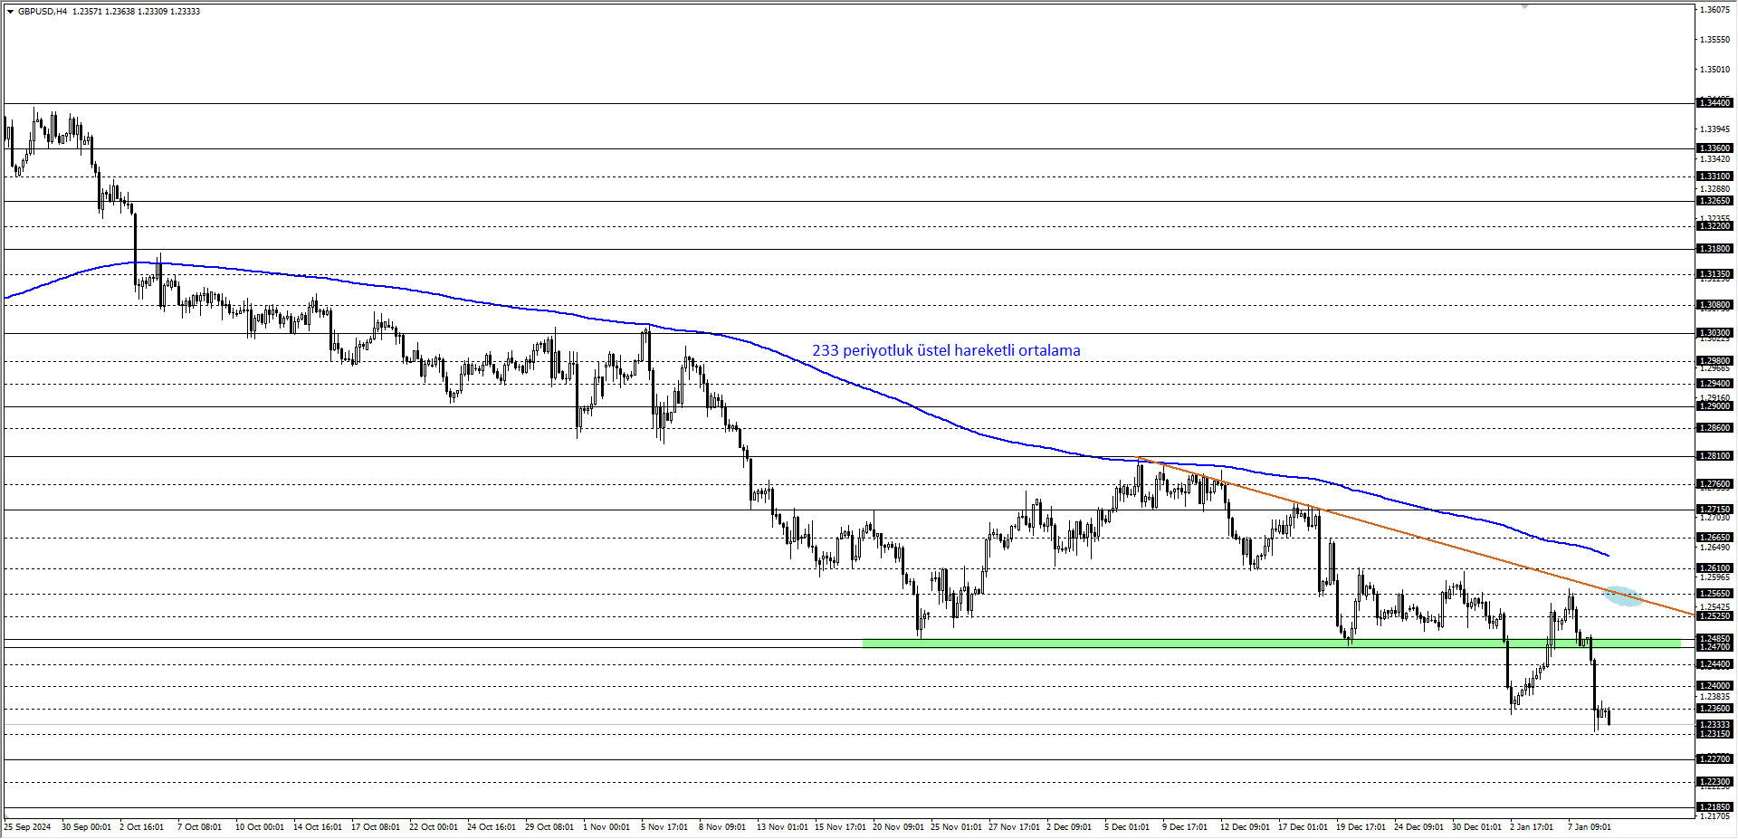Click the 1.28100 price level label
The width and height of the screenshot is (1738, 839).
1714,456
